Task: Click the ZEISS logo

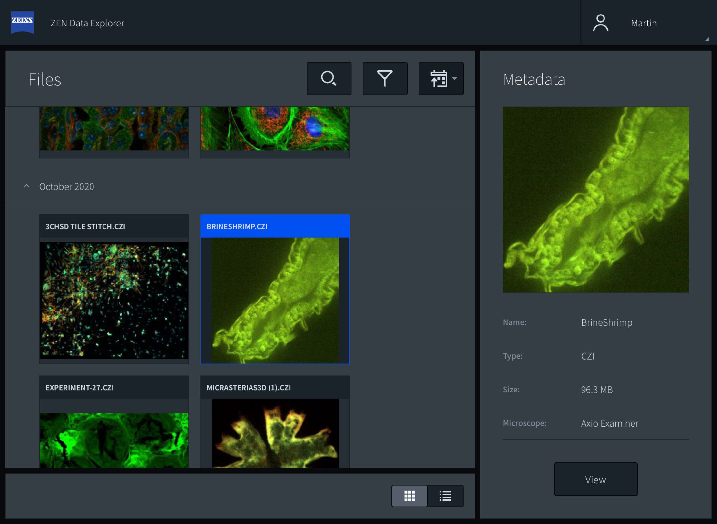Action: click(x=22, y=22)
